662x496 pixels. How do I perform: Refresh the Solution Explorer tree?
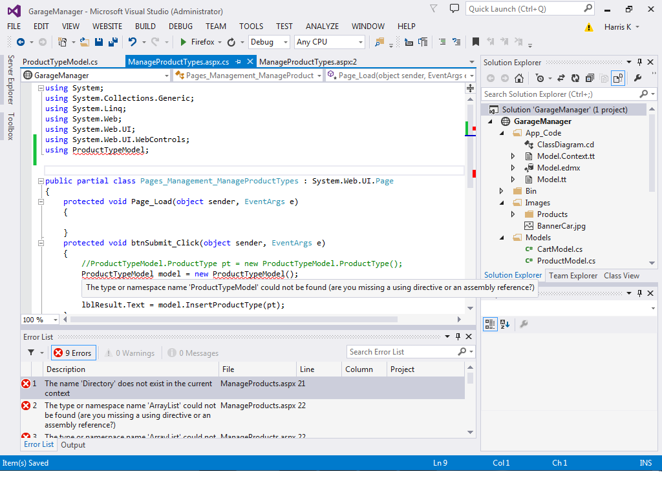pyautogui.click(x=574, y=78)
